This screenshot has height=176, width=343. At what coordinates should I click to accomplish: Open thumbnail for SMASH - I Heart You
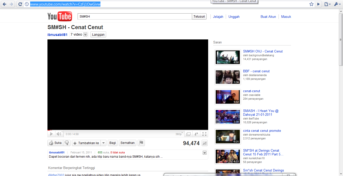point(228,117)
